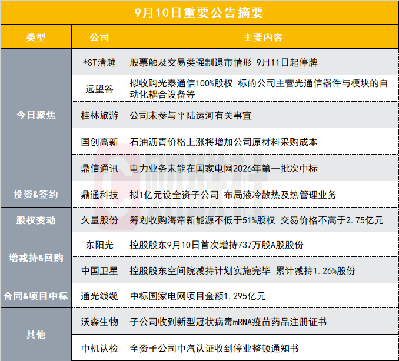Click text '拟1亿元设全资子公司 布局液冷散热及热管理业务'
The image size is (399, 361).
(x=233, y=195)
